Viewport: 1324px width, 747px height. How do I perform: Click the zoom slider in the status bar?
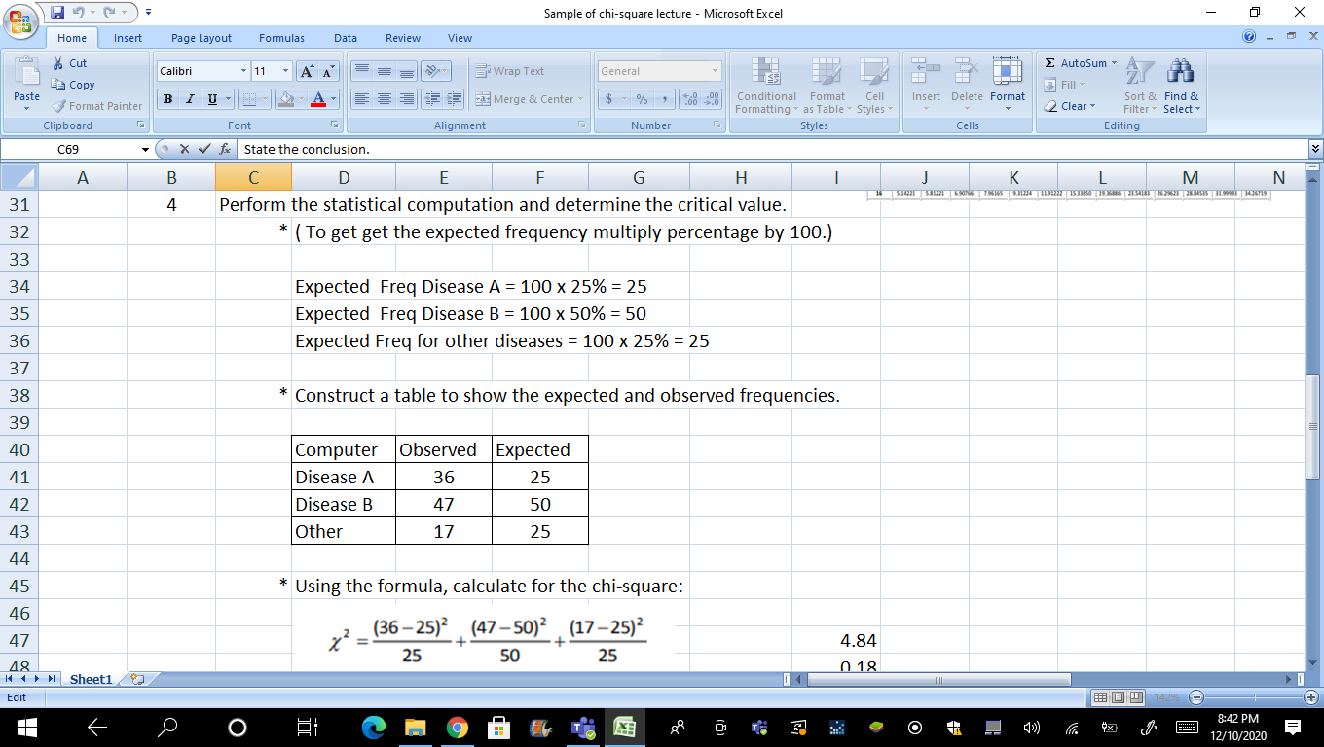[x=1254, y=697]
